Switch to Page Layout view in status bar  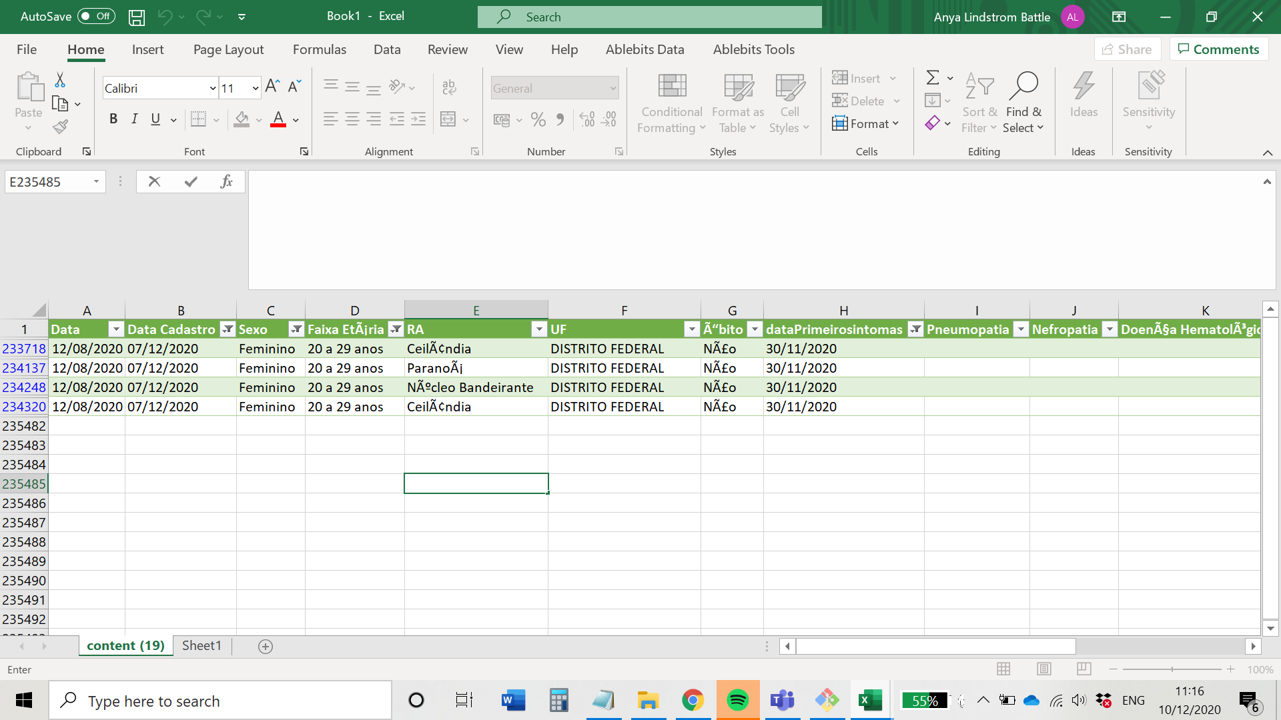[1044, 669]
